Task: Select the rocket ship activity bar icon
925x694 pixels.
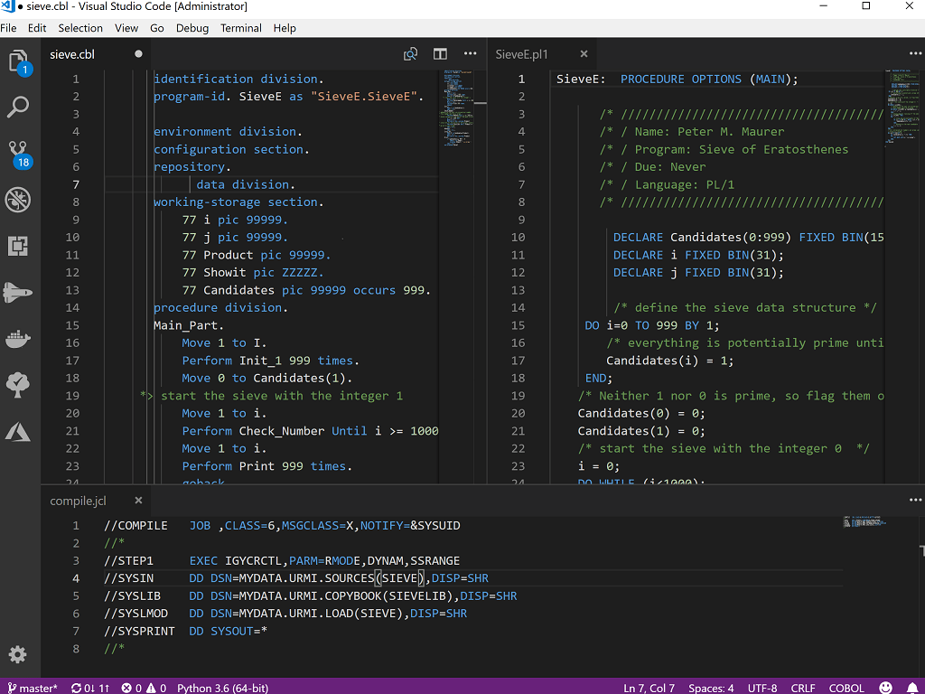Action: 20,293
